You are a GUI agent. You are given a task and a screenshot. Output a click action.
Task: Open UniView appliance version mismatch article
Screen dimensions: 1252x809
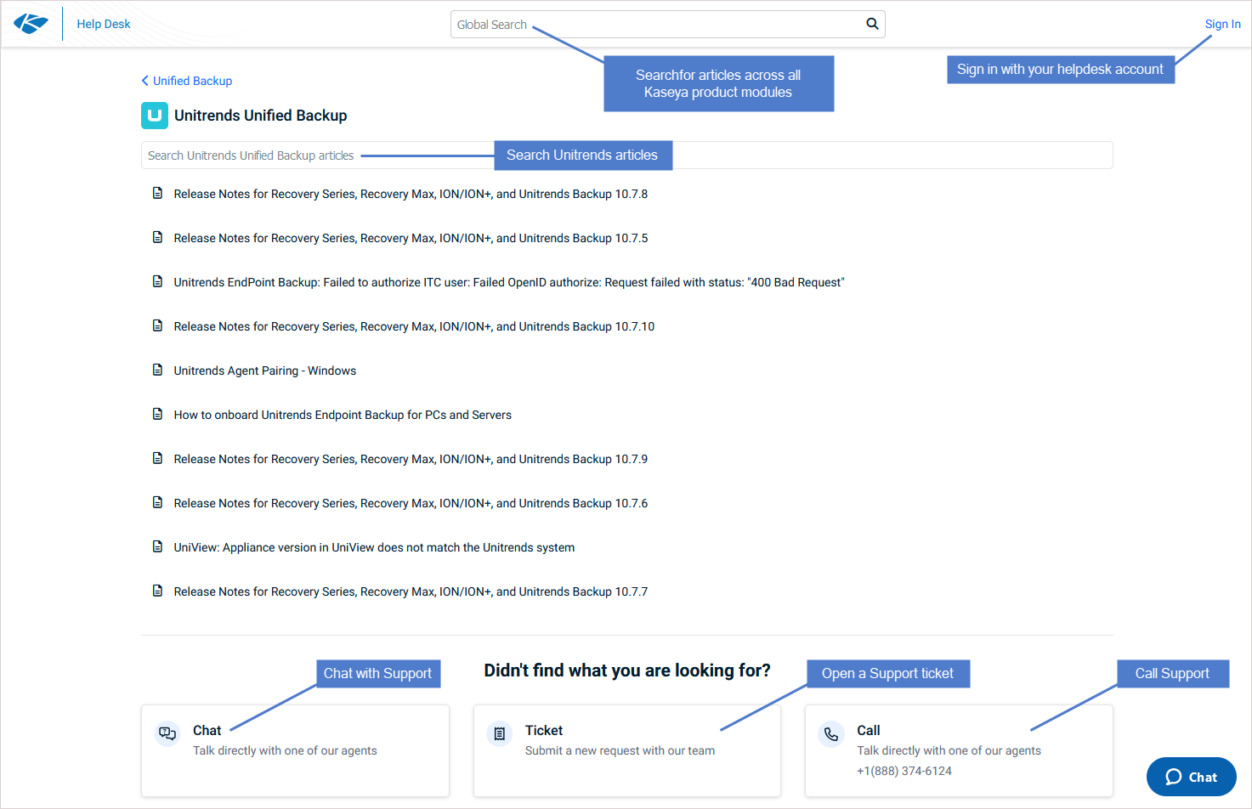point(374,547)
